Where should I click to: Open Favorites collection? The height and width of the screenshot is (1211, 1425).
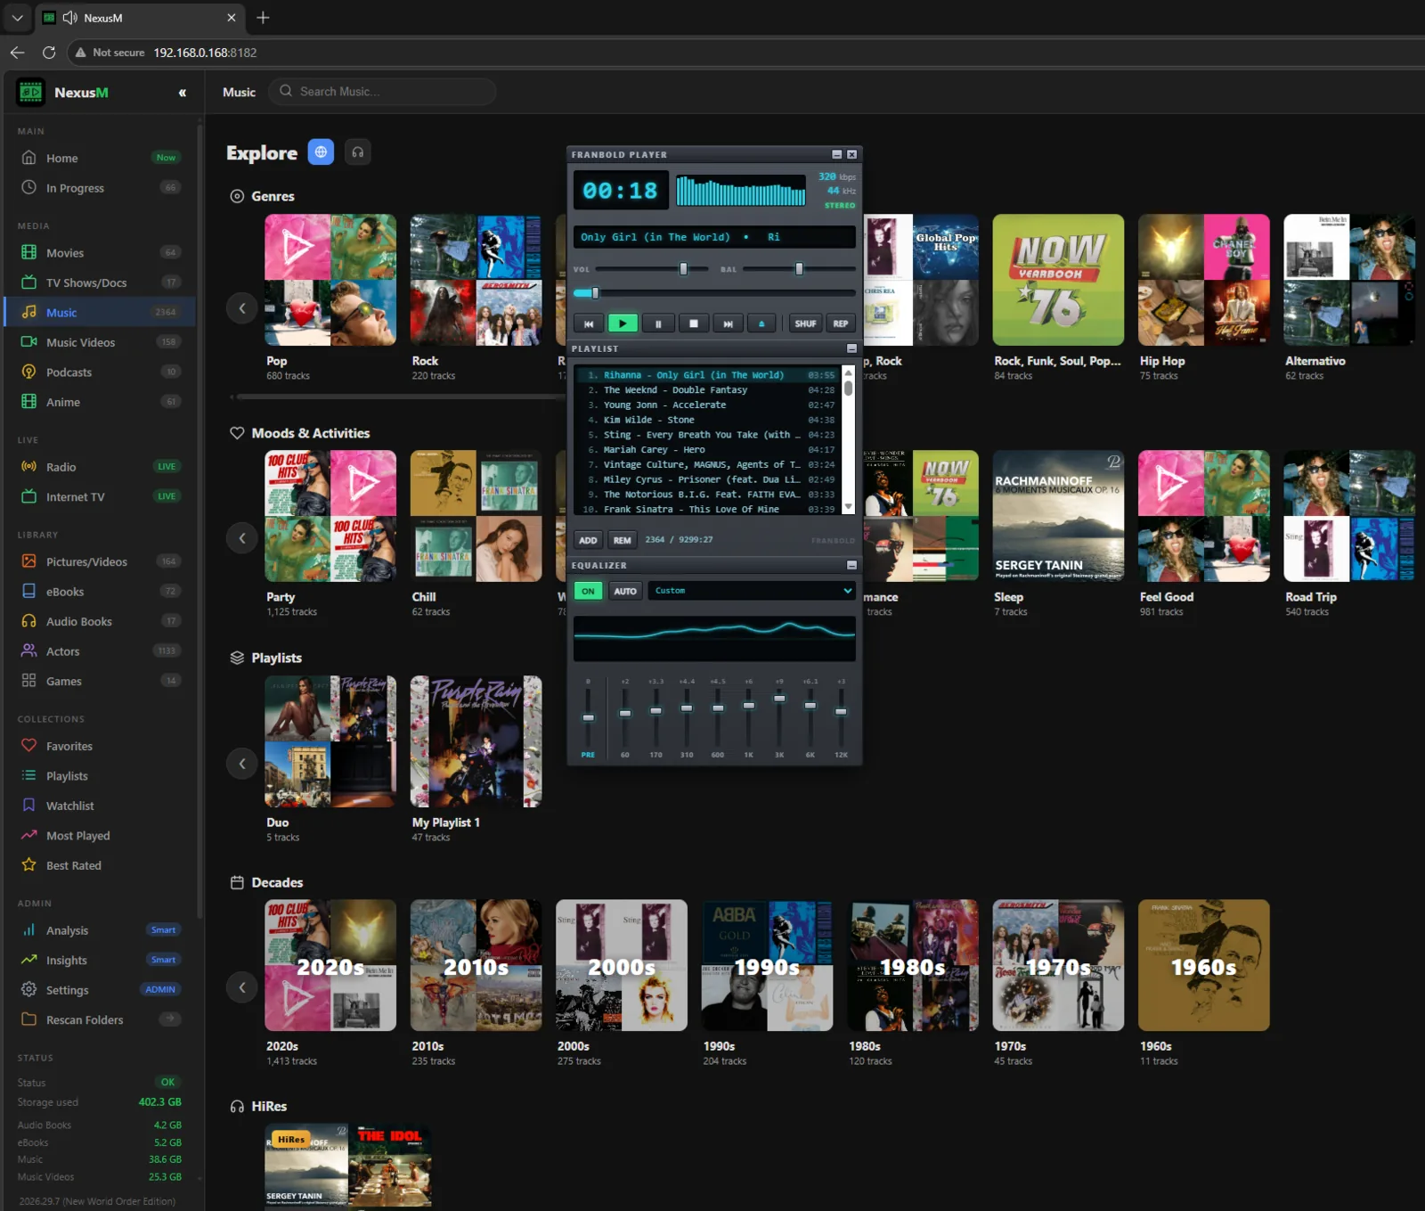[100, 747]
